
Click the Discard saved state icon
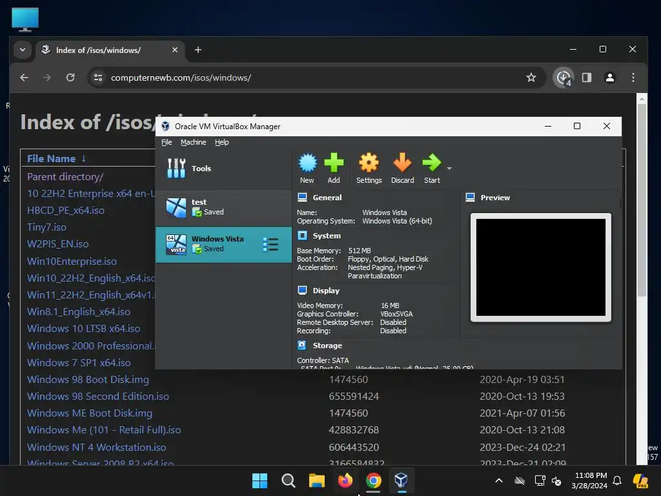pos(402,168)
